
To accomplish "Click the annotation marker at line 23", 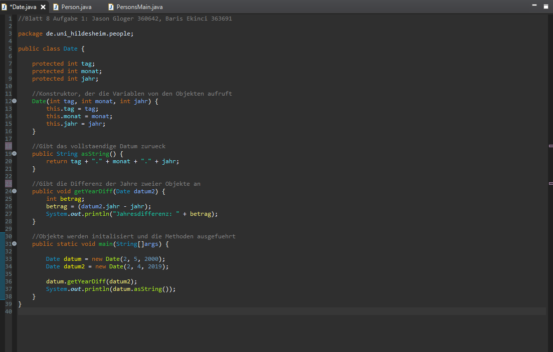I will [x=9, y=184].
